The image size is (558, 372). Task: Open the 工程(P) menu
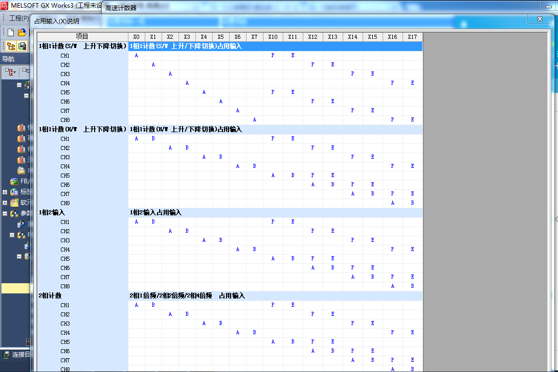click(x=19, y=18)
